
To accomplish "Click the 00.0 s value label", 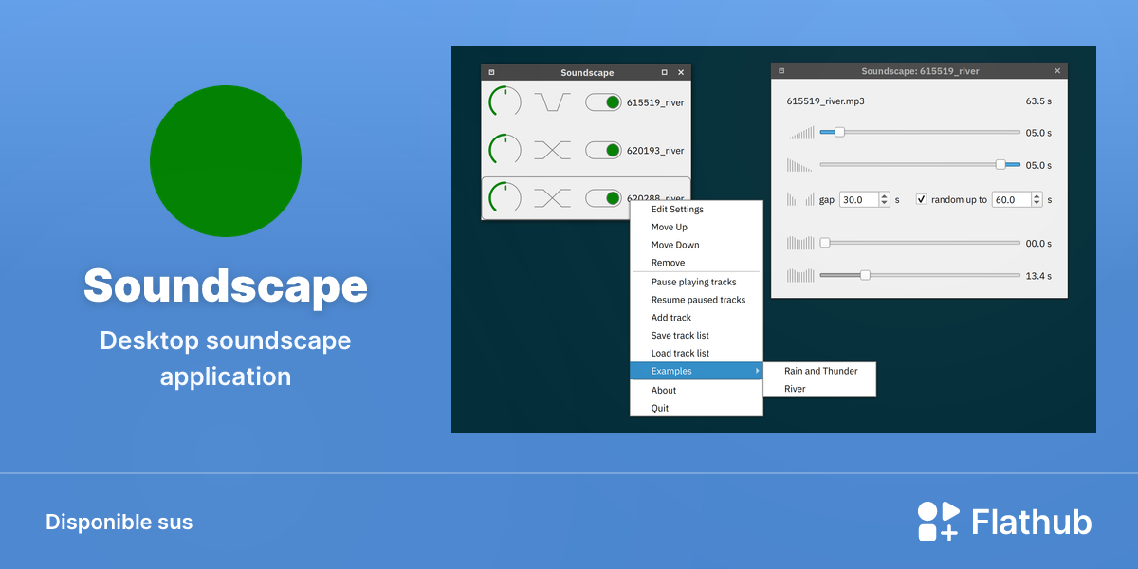I will click(x=1038, y=243).
